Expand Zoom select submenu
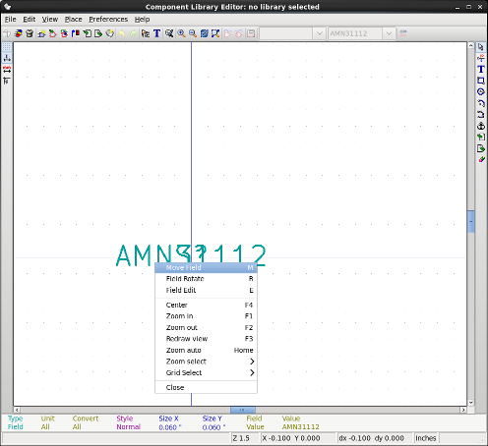488x446 pixels. [206, 362]
